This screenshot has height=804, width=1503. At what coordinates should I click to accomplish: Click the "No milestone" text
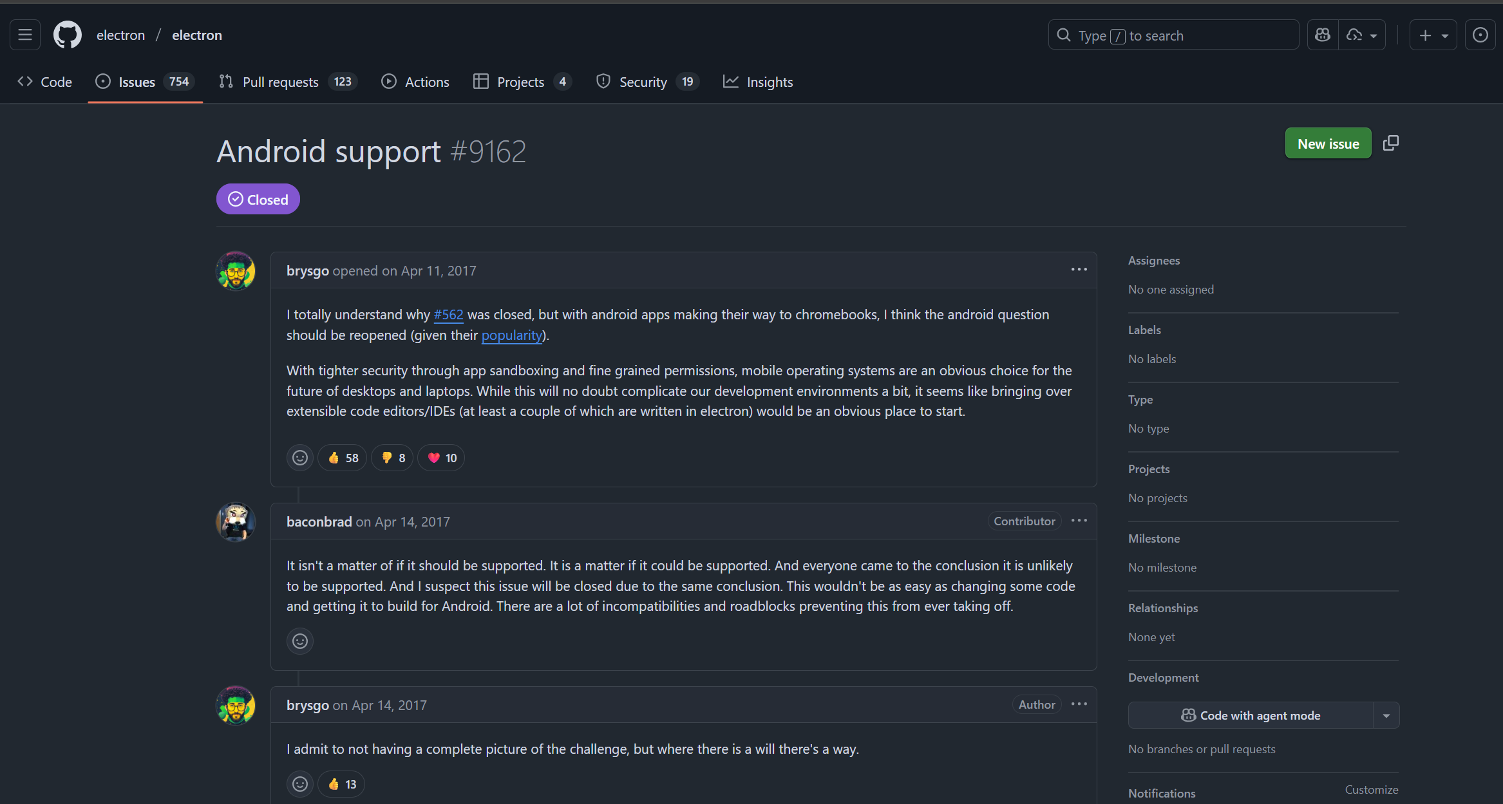[x=1162, y=567]
